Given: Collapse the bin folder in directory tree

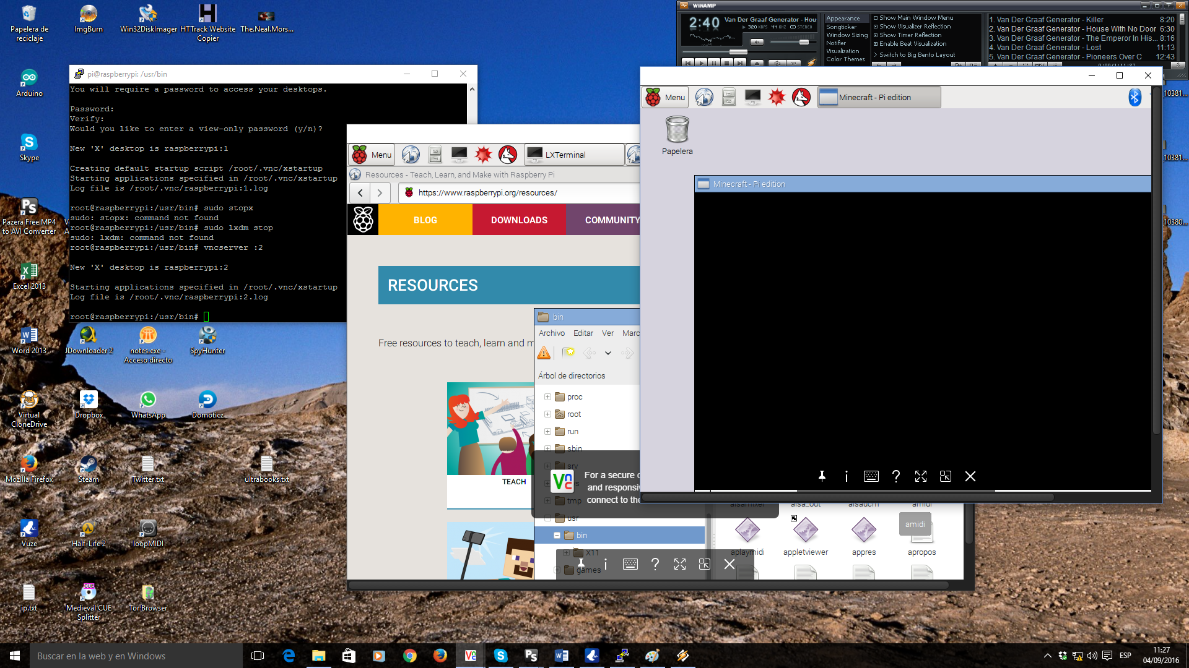Looking at the screenshot, I should pos(557,536).
